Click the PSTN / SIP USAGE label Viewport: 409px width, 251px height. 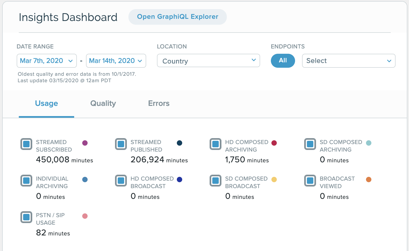(x=50, y=219)
